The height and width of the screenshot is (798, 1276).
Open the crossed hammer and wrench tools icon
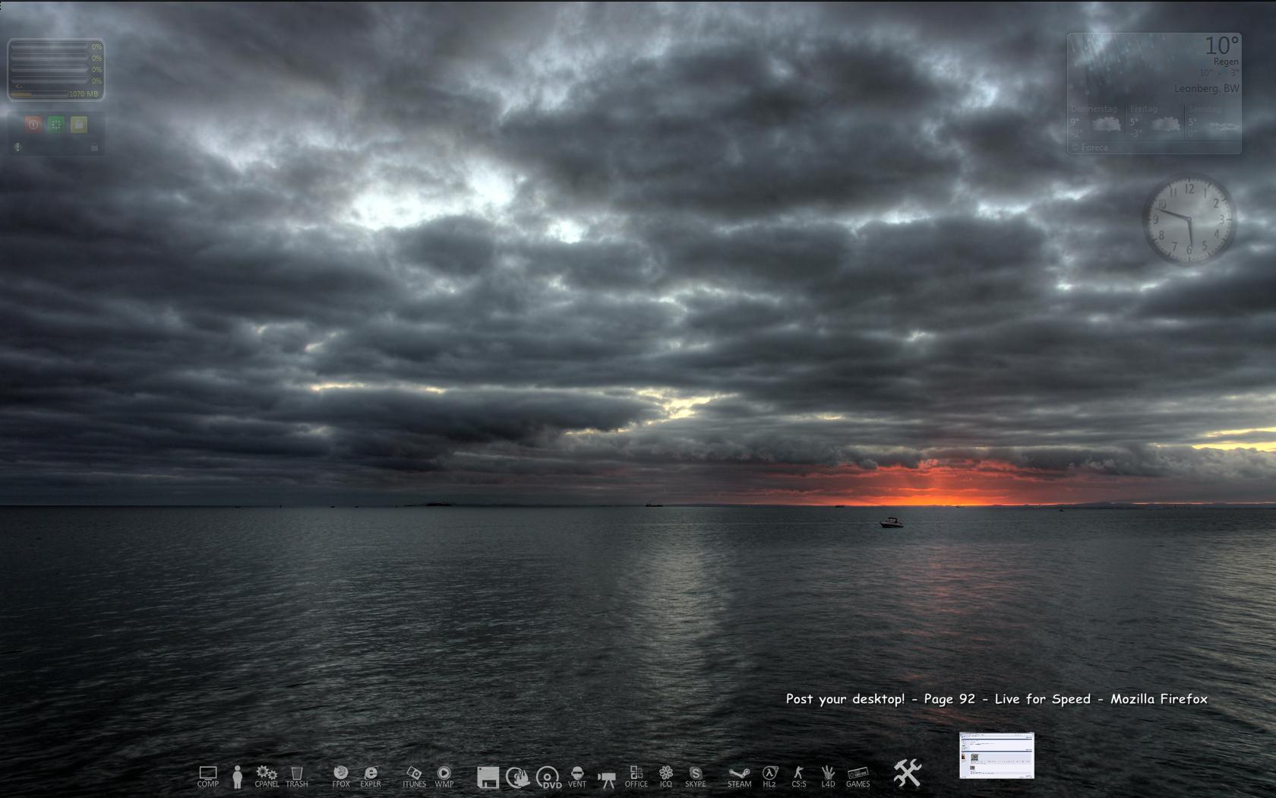click(x=908, y=773)
